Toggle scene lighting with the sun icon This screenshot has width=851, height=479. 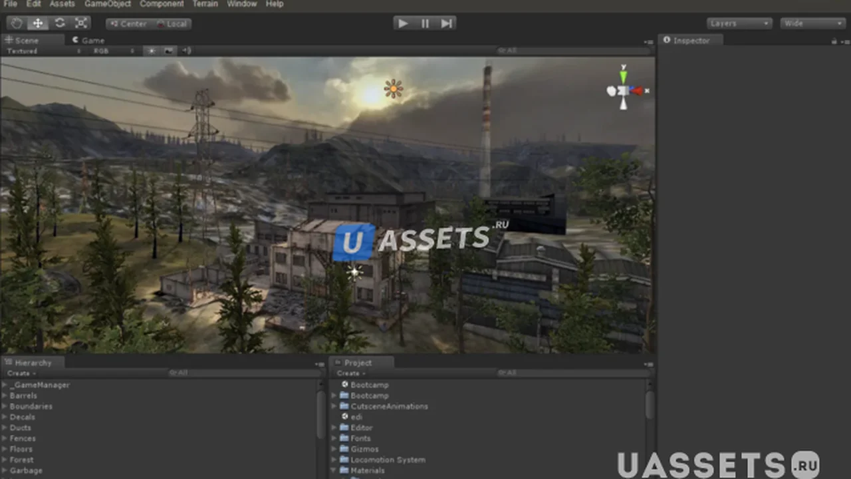point(152,51)
